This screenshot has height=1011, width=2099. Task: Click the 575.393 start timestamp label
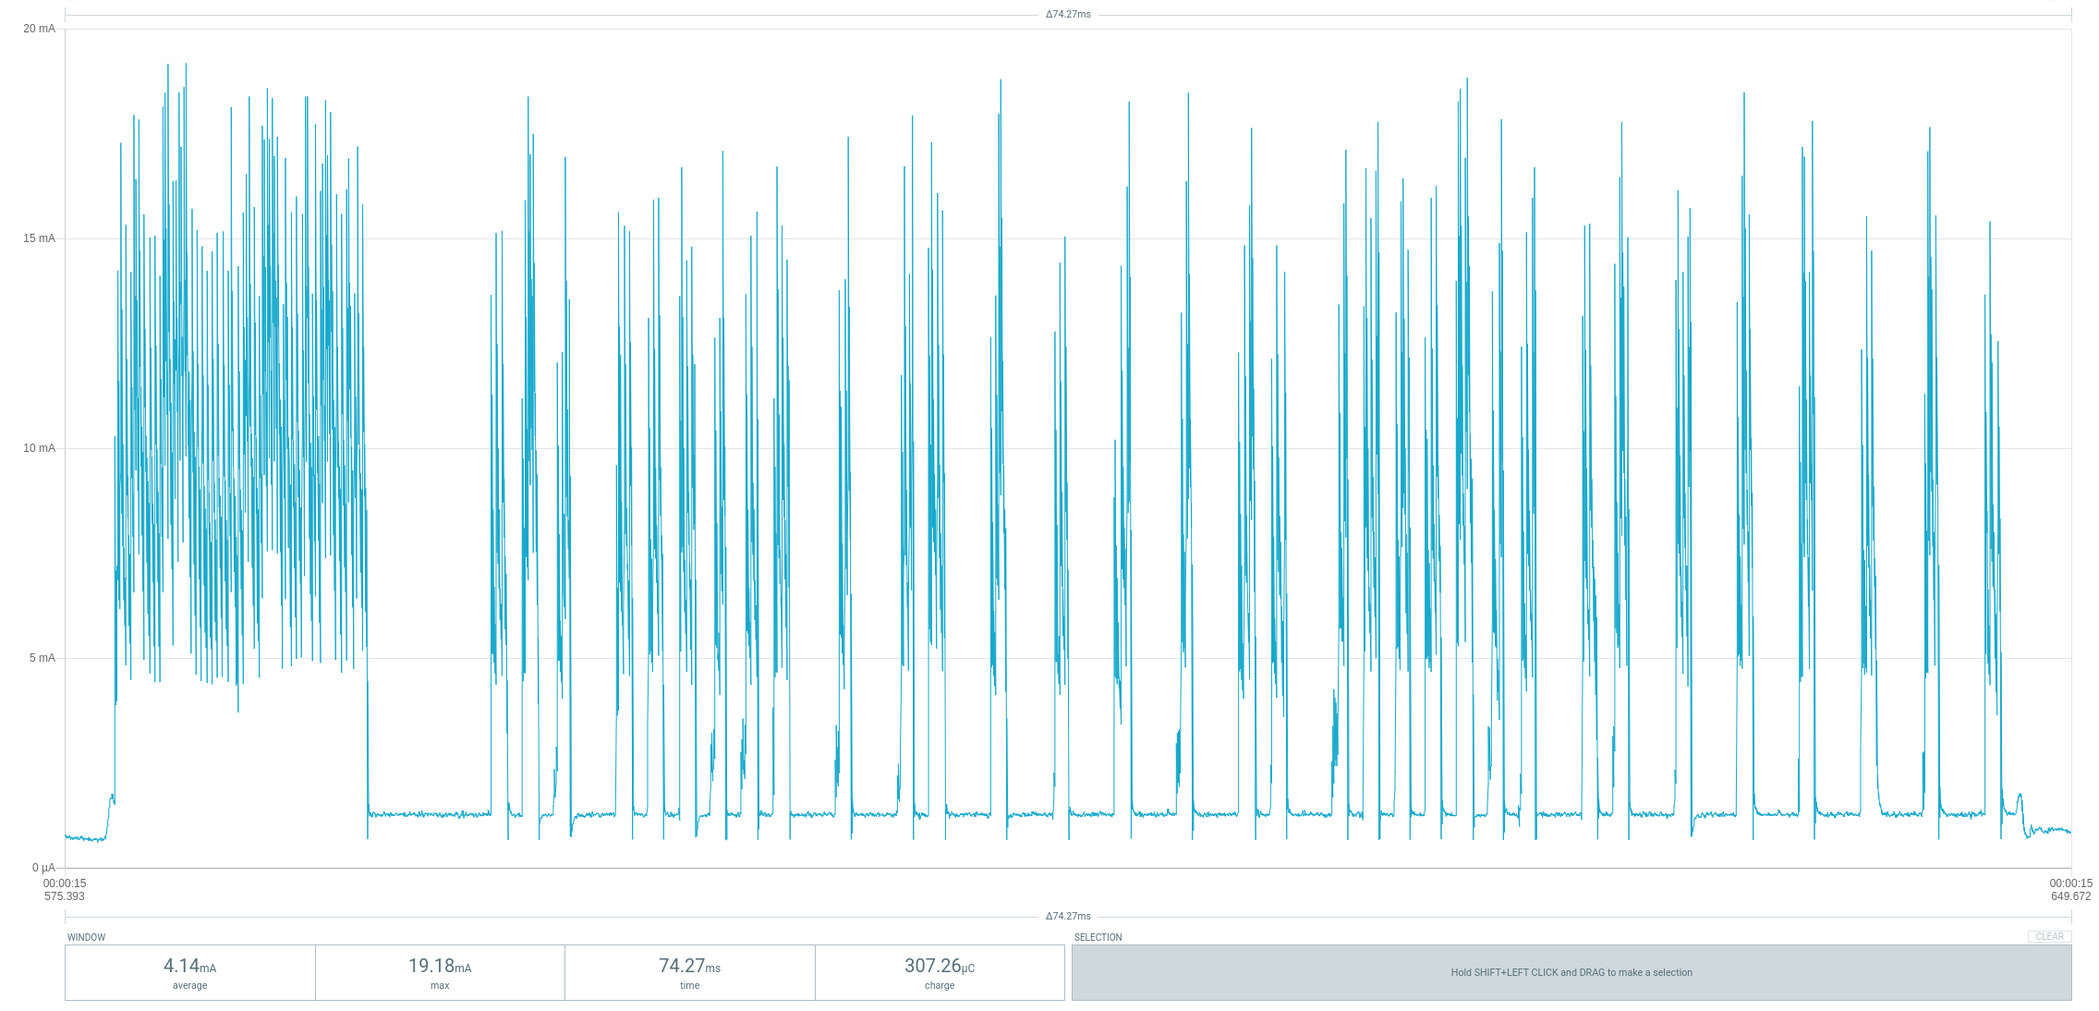click(x=64, y=896)
